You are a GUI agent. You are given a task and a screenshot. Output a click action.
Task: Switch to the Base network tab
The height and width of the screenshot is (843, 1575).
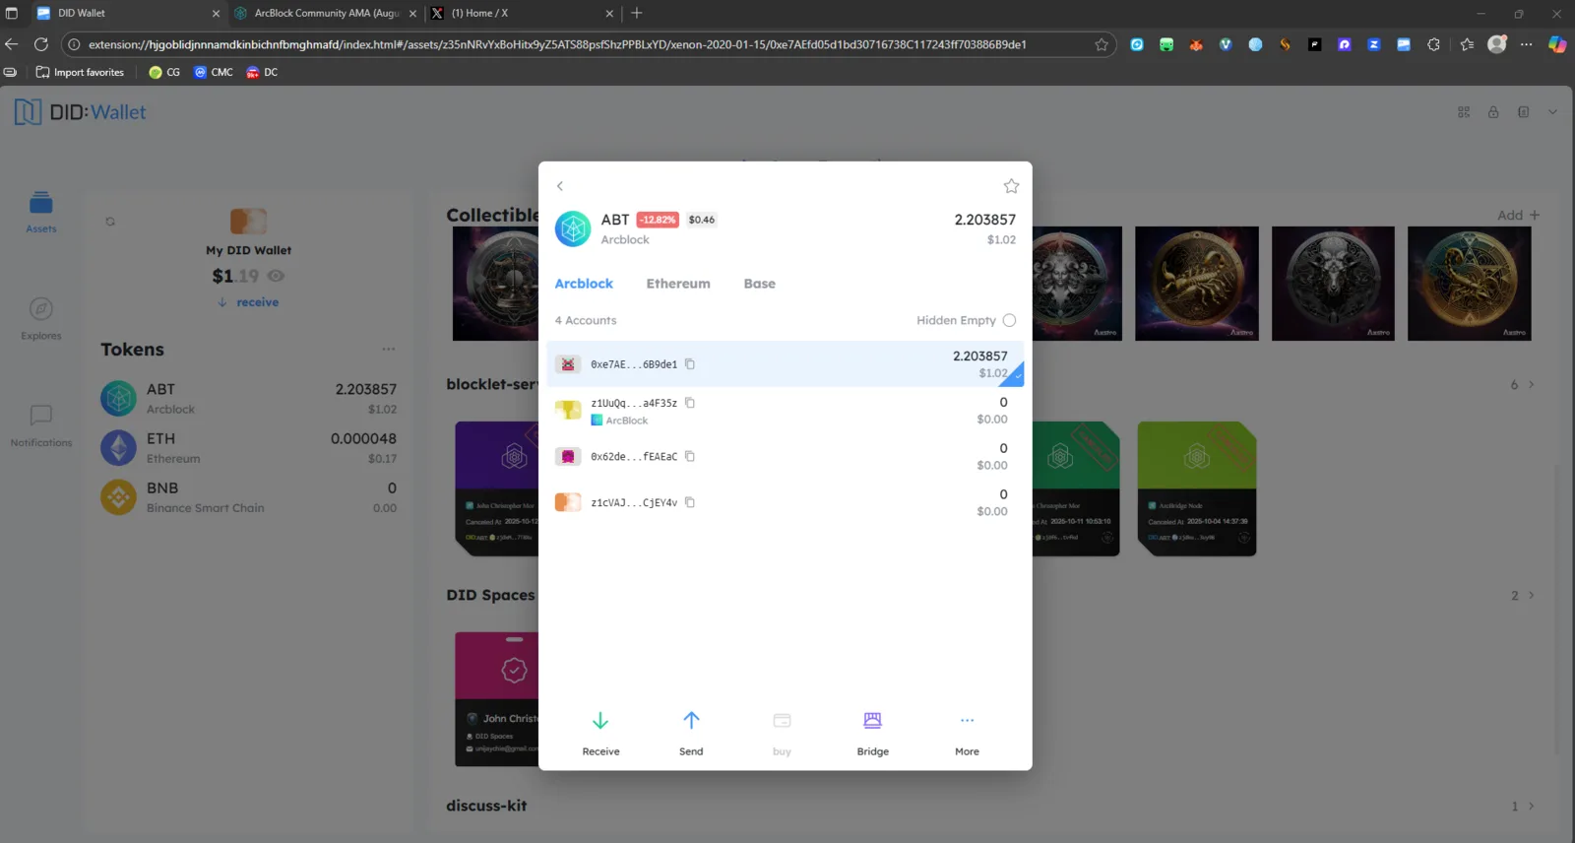point(759,284)
